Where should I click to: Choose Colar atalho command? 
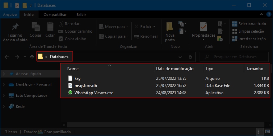[x=72, y=39]
